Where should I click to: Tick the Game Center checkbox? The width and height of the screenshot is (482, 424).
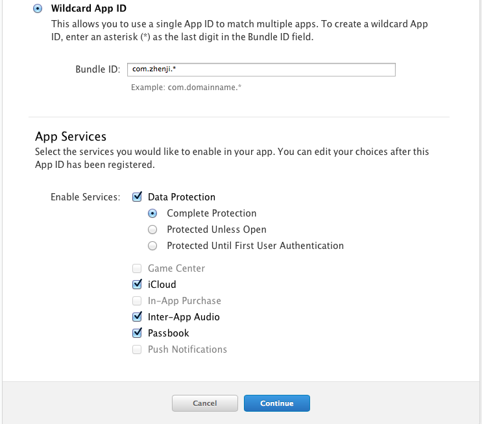137,268
